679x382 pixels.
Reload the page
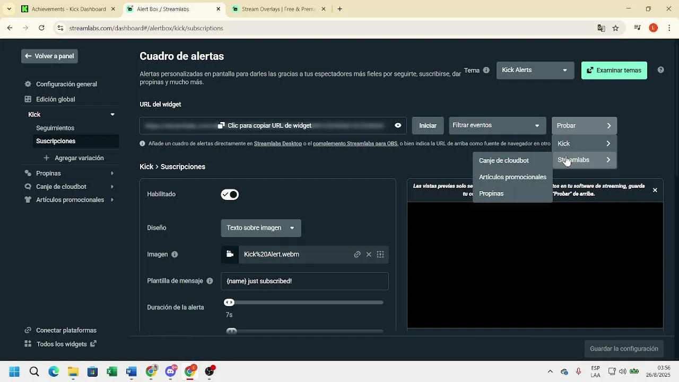[x=41, y=28]
